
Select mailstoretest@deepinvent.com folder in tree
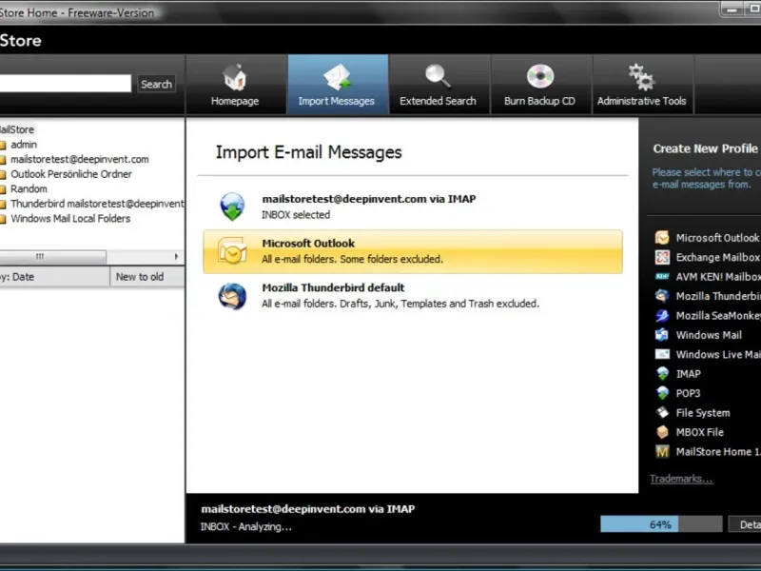[x=80, y=159]
